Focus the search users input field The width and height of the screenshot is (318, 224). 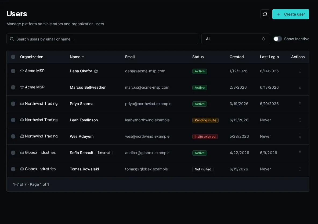(102, 39)
